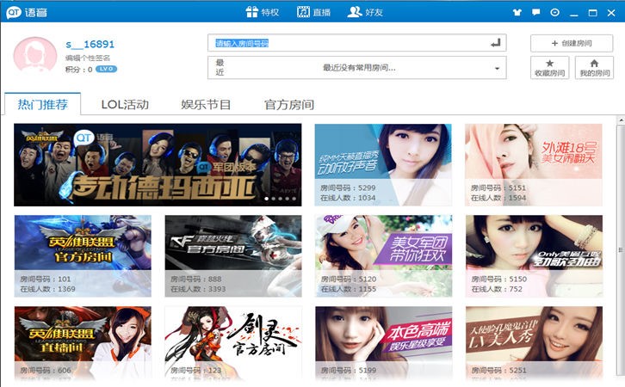Open the 特权 gift icon
The height and width of the screenshot is (387, 625).
pos(251,12)
